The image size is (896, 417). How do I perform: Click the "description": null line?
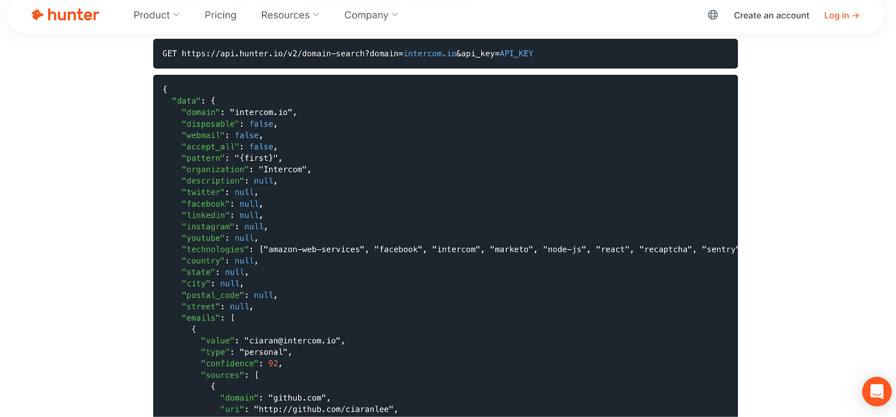click(x=229, y=181)
